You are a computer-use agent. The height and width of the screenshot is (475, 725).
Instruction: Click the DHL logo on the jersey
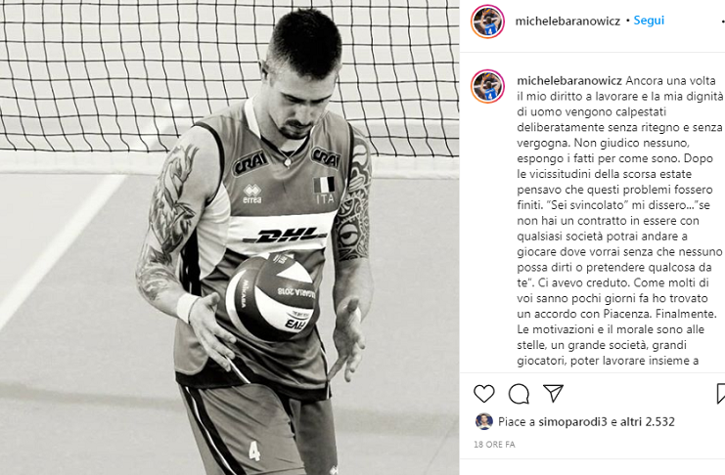[285, 236]
